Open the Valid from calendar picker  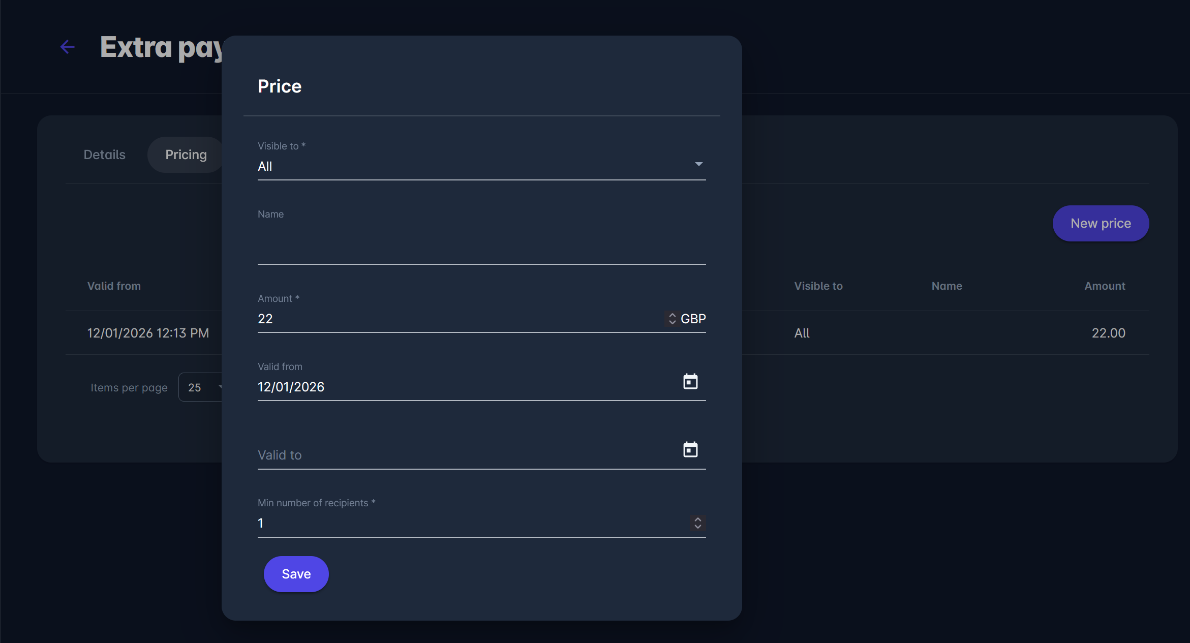[x=690, y=382]
